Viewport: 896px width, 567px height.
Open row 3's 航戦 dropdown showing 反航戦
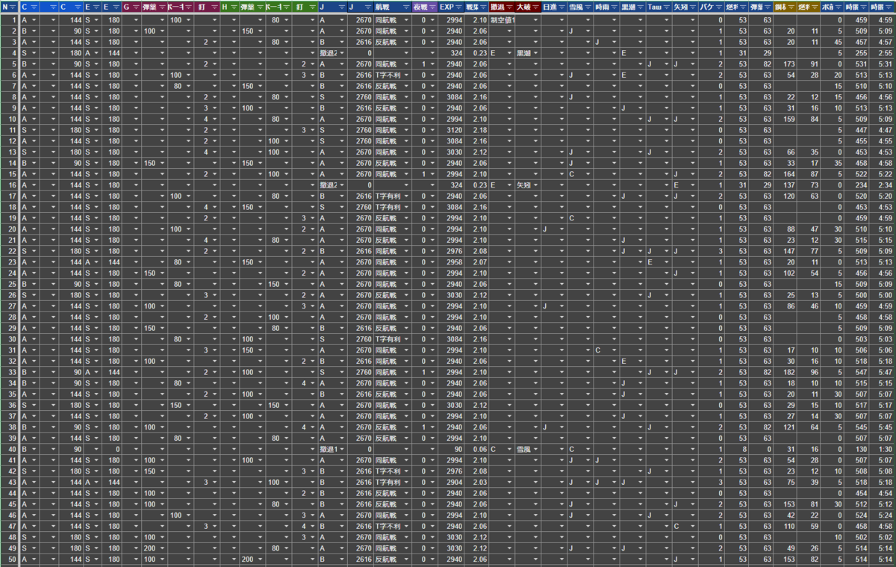click(405, 42)
